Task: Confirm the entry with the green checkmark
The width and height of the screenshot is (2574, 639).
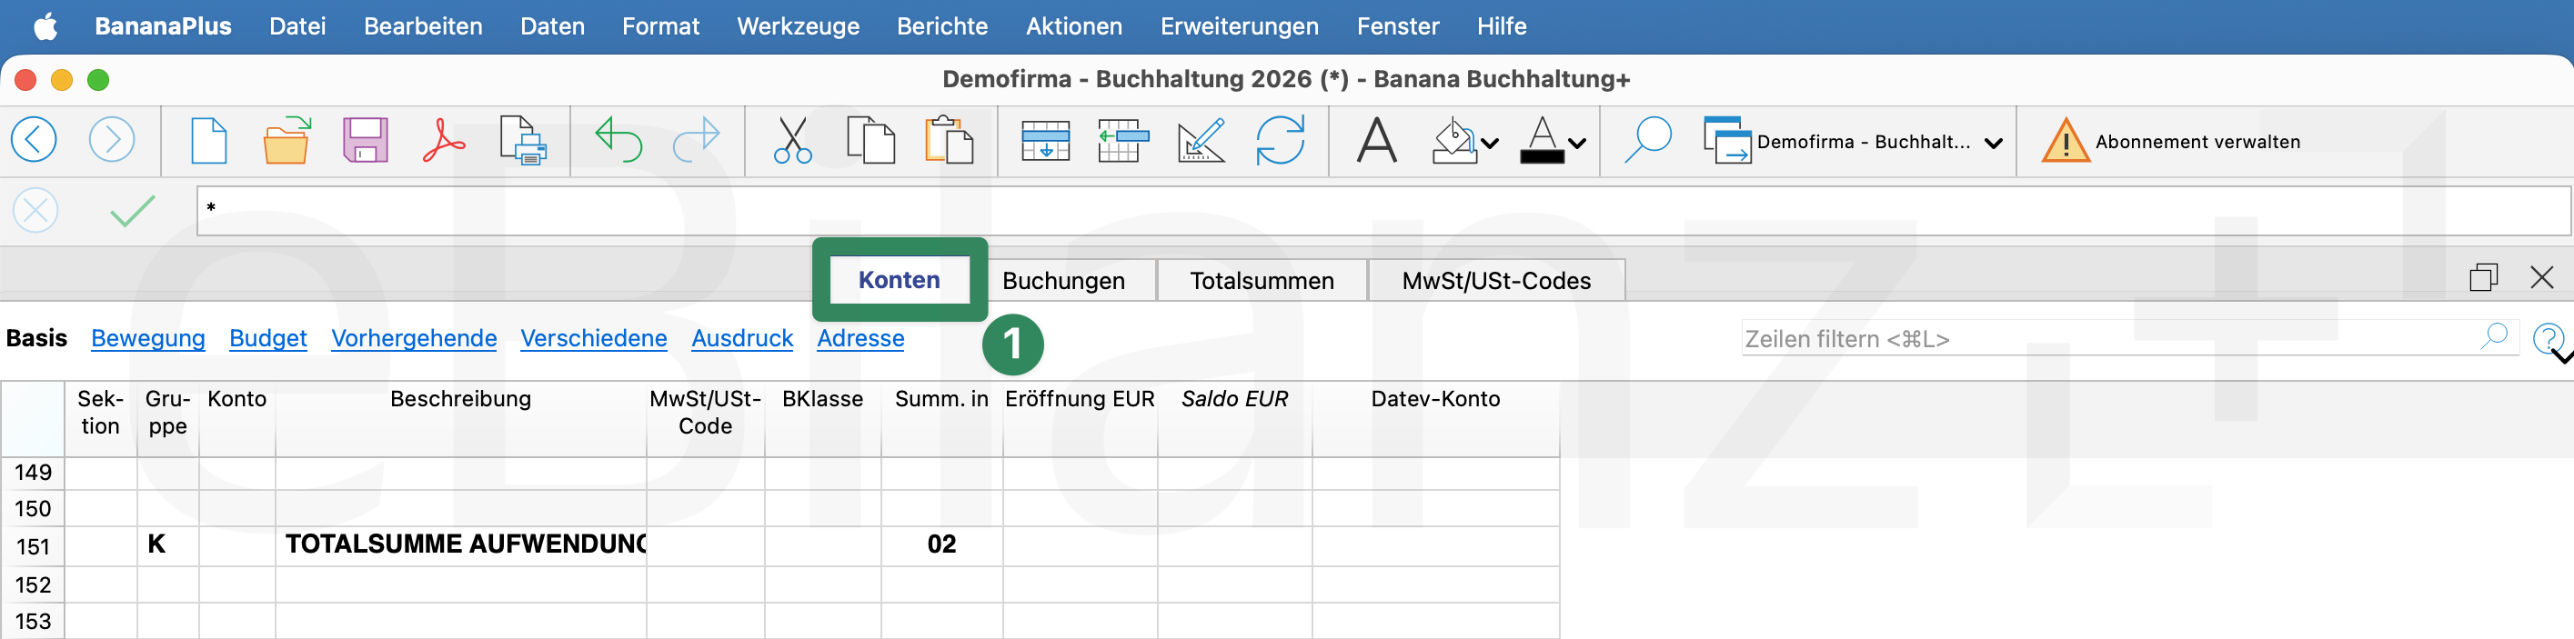Action: [132, 211]
